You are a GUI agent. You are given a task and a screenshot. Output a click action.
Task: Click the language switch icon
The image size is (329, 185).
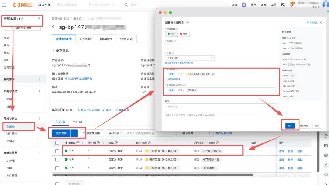point(283,5)
